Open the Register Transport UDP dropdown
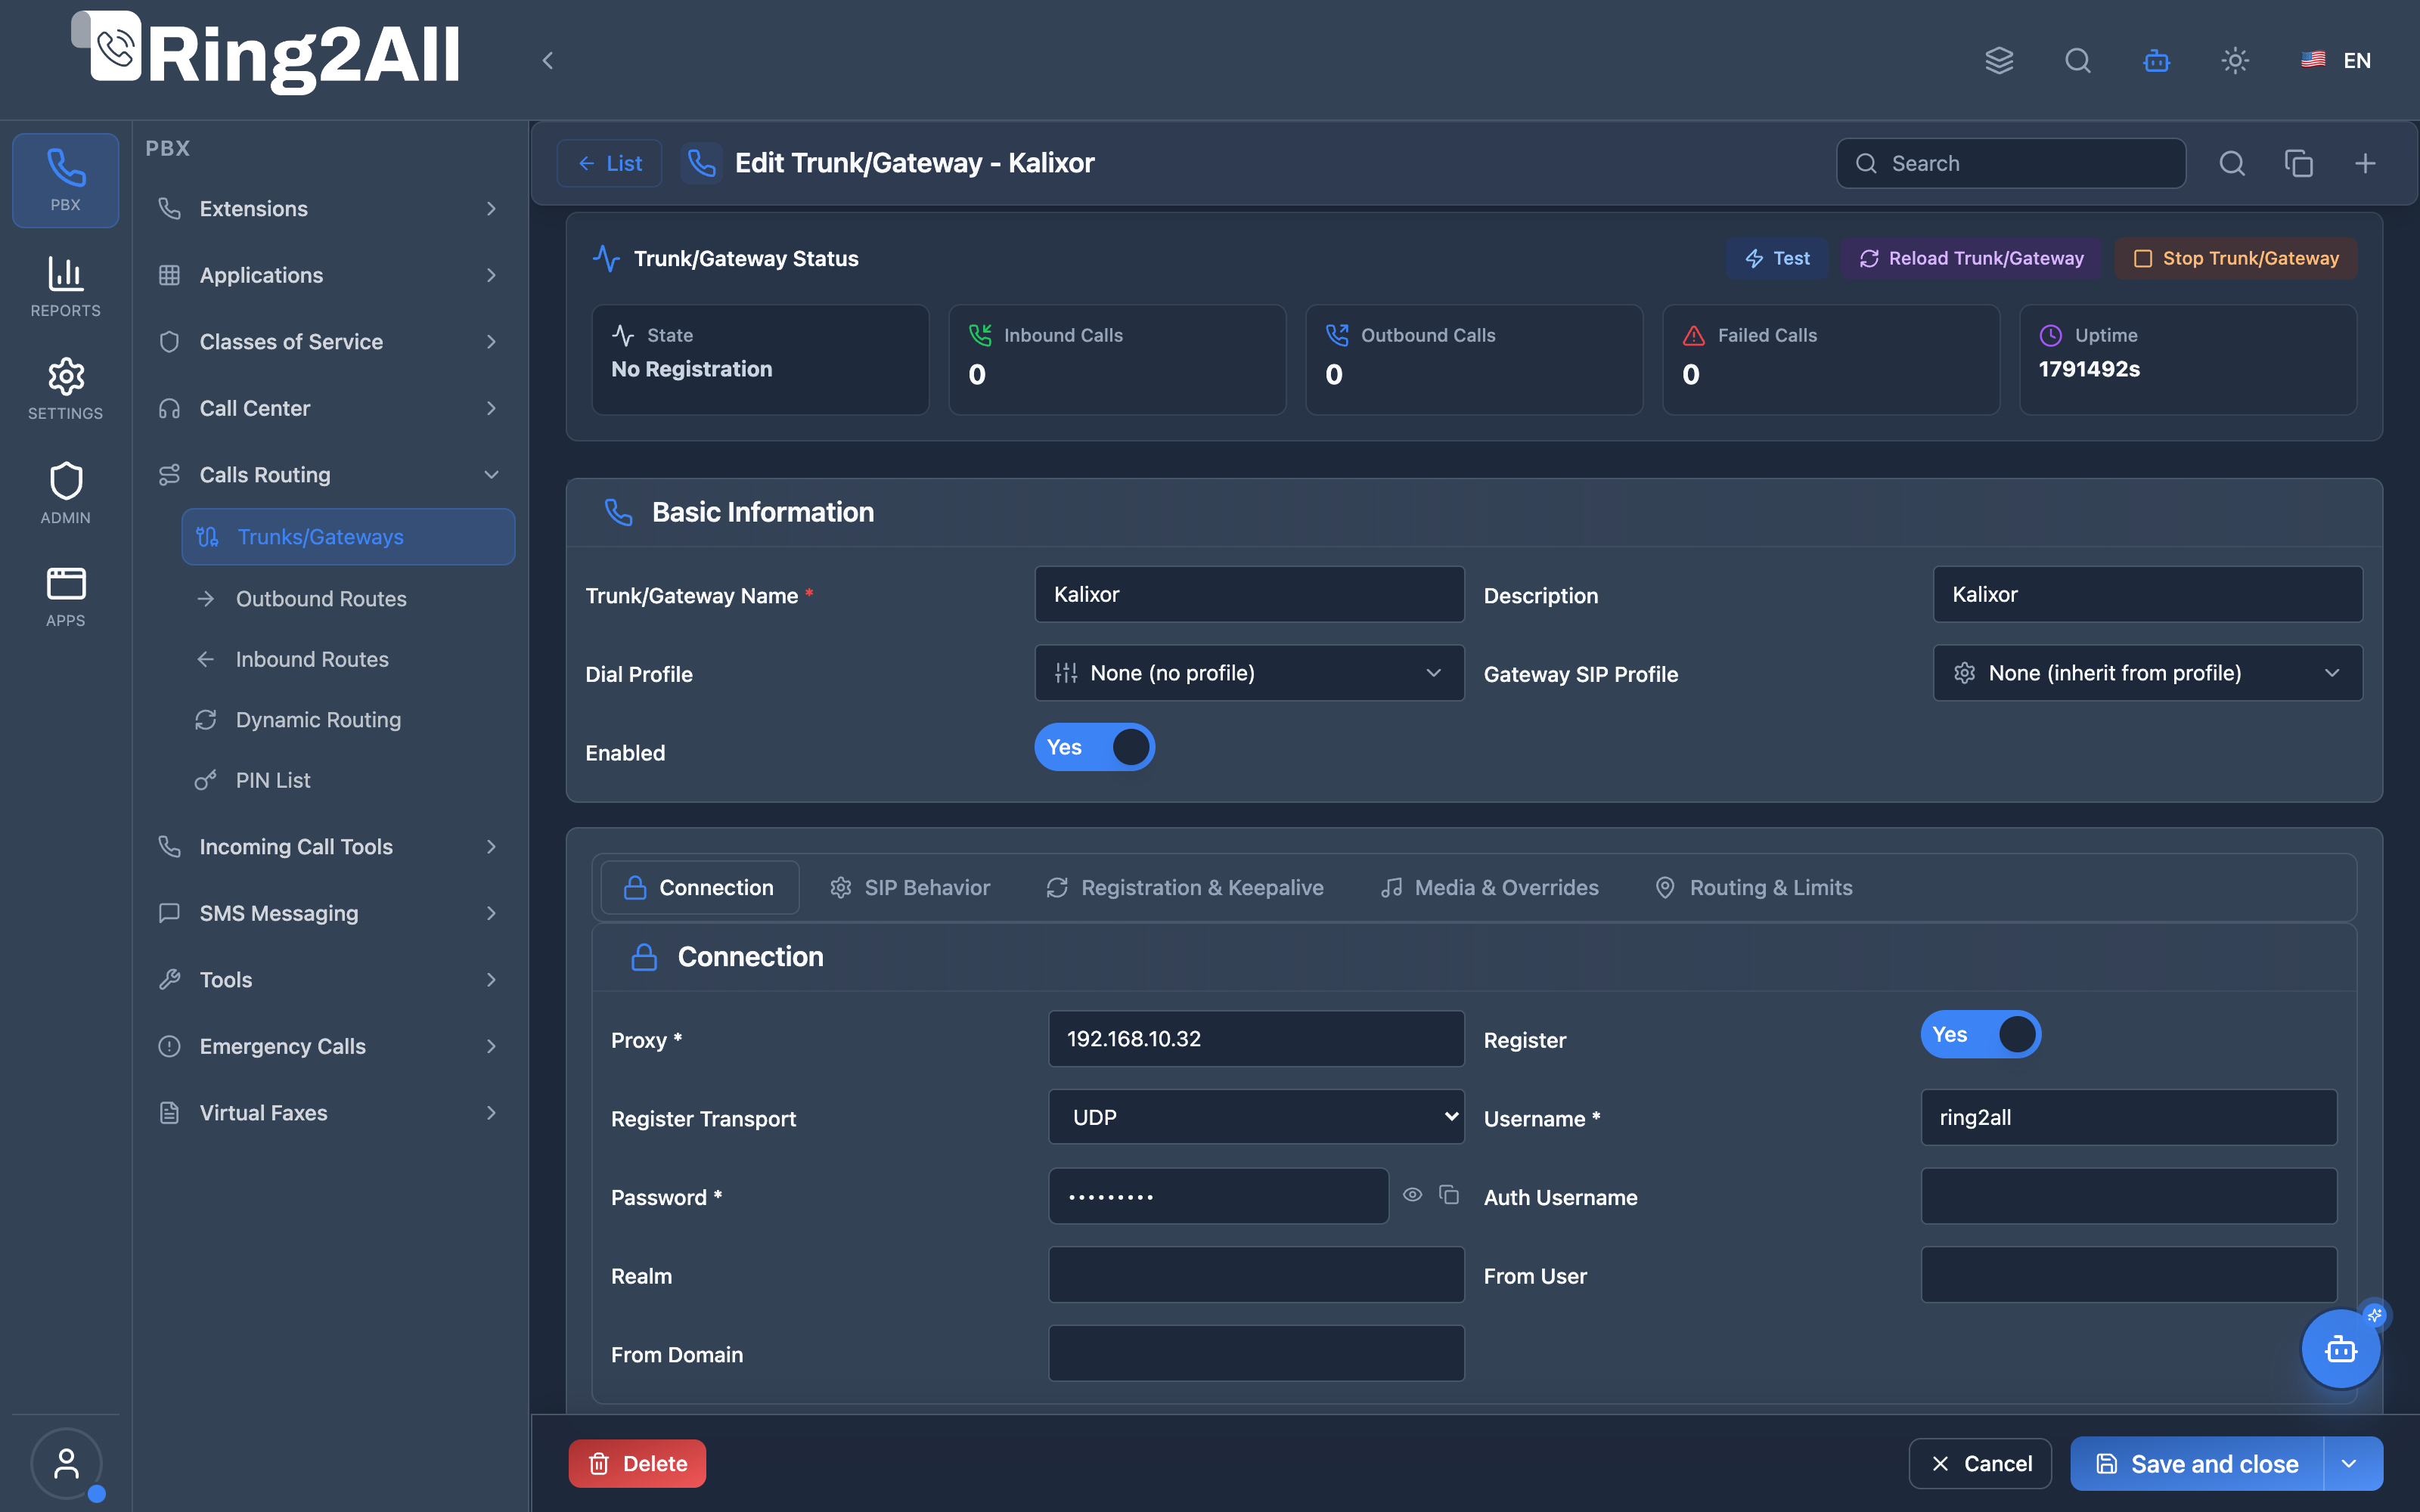Viewport: 2420px width, 1512px height. [1256, 1117]
